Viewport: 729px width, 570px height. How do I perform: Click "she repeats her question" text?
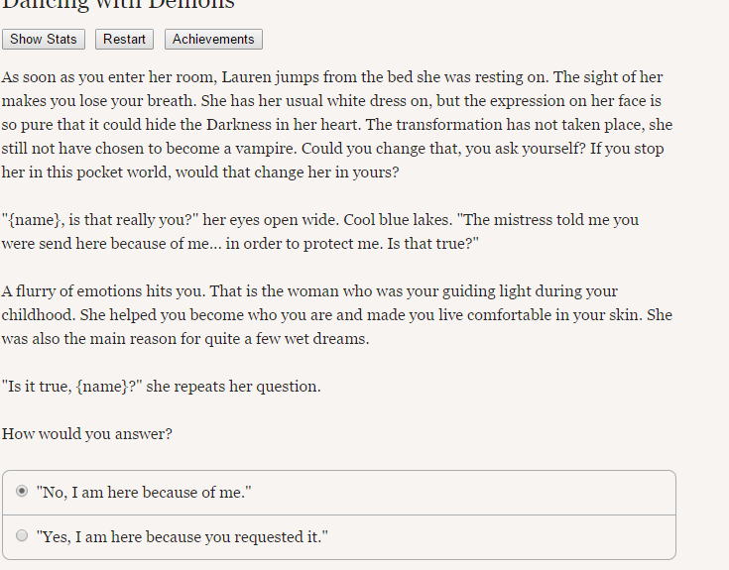click(x=233, y=387)
